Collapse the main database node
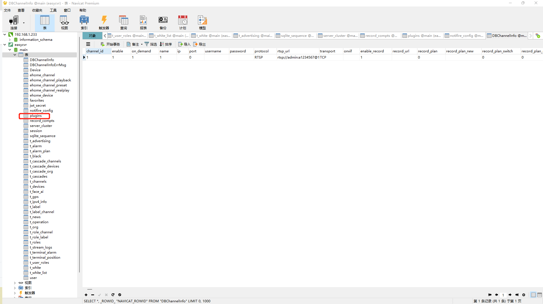Viewport: 543px width, 304px height. click(x=10, y=50)
